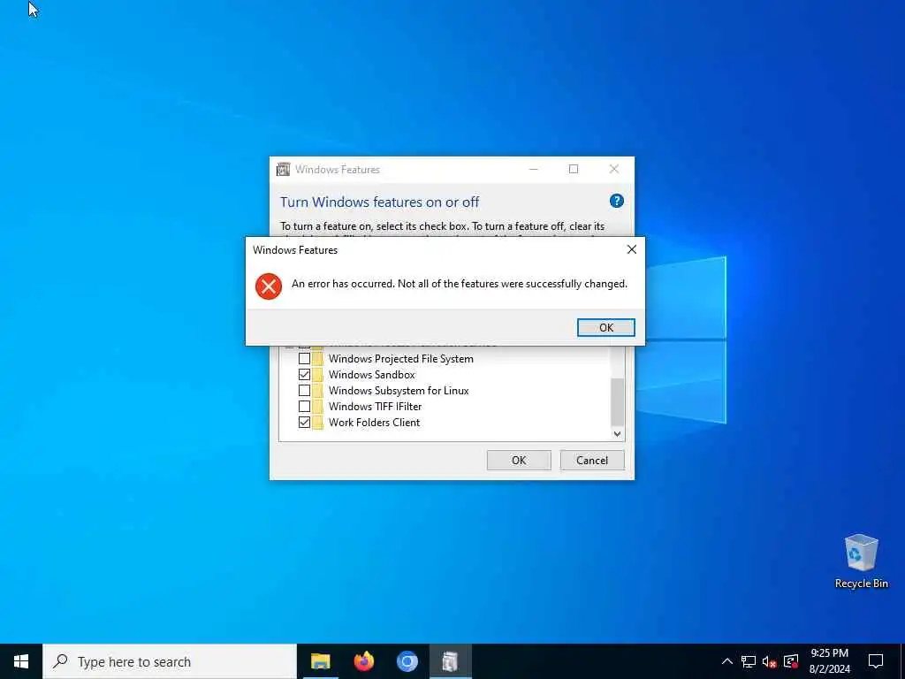
Task: Click OK in the error dialog
Action: tap(606, 327)
